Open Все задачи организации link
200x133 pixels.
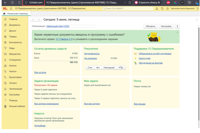pyautogui.click(x=46, y=104)
